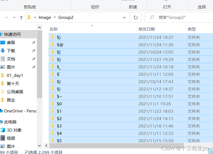213x154 pixels.
Task: Click the forward navigation arrow
Action: 6,18
